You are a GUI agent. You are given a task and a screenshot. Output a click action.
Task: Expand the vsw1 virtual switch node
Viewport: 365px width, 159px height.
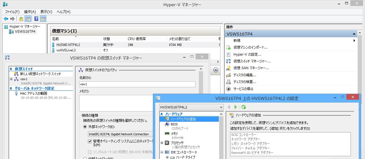coord(11,79)
